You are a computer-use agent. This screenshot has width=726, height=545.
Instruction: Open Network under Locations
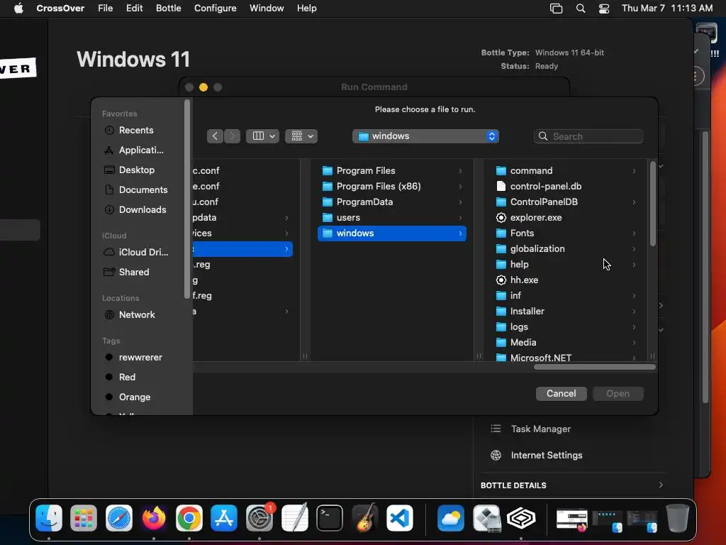137,314
